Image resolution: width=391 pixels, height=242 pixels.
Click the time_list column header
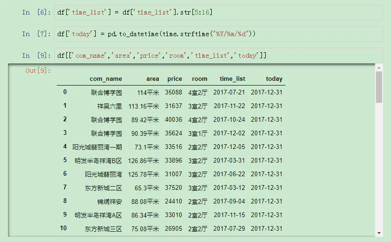tap(232, 79)
